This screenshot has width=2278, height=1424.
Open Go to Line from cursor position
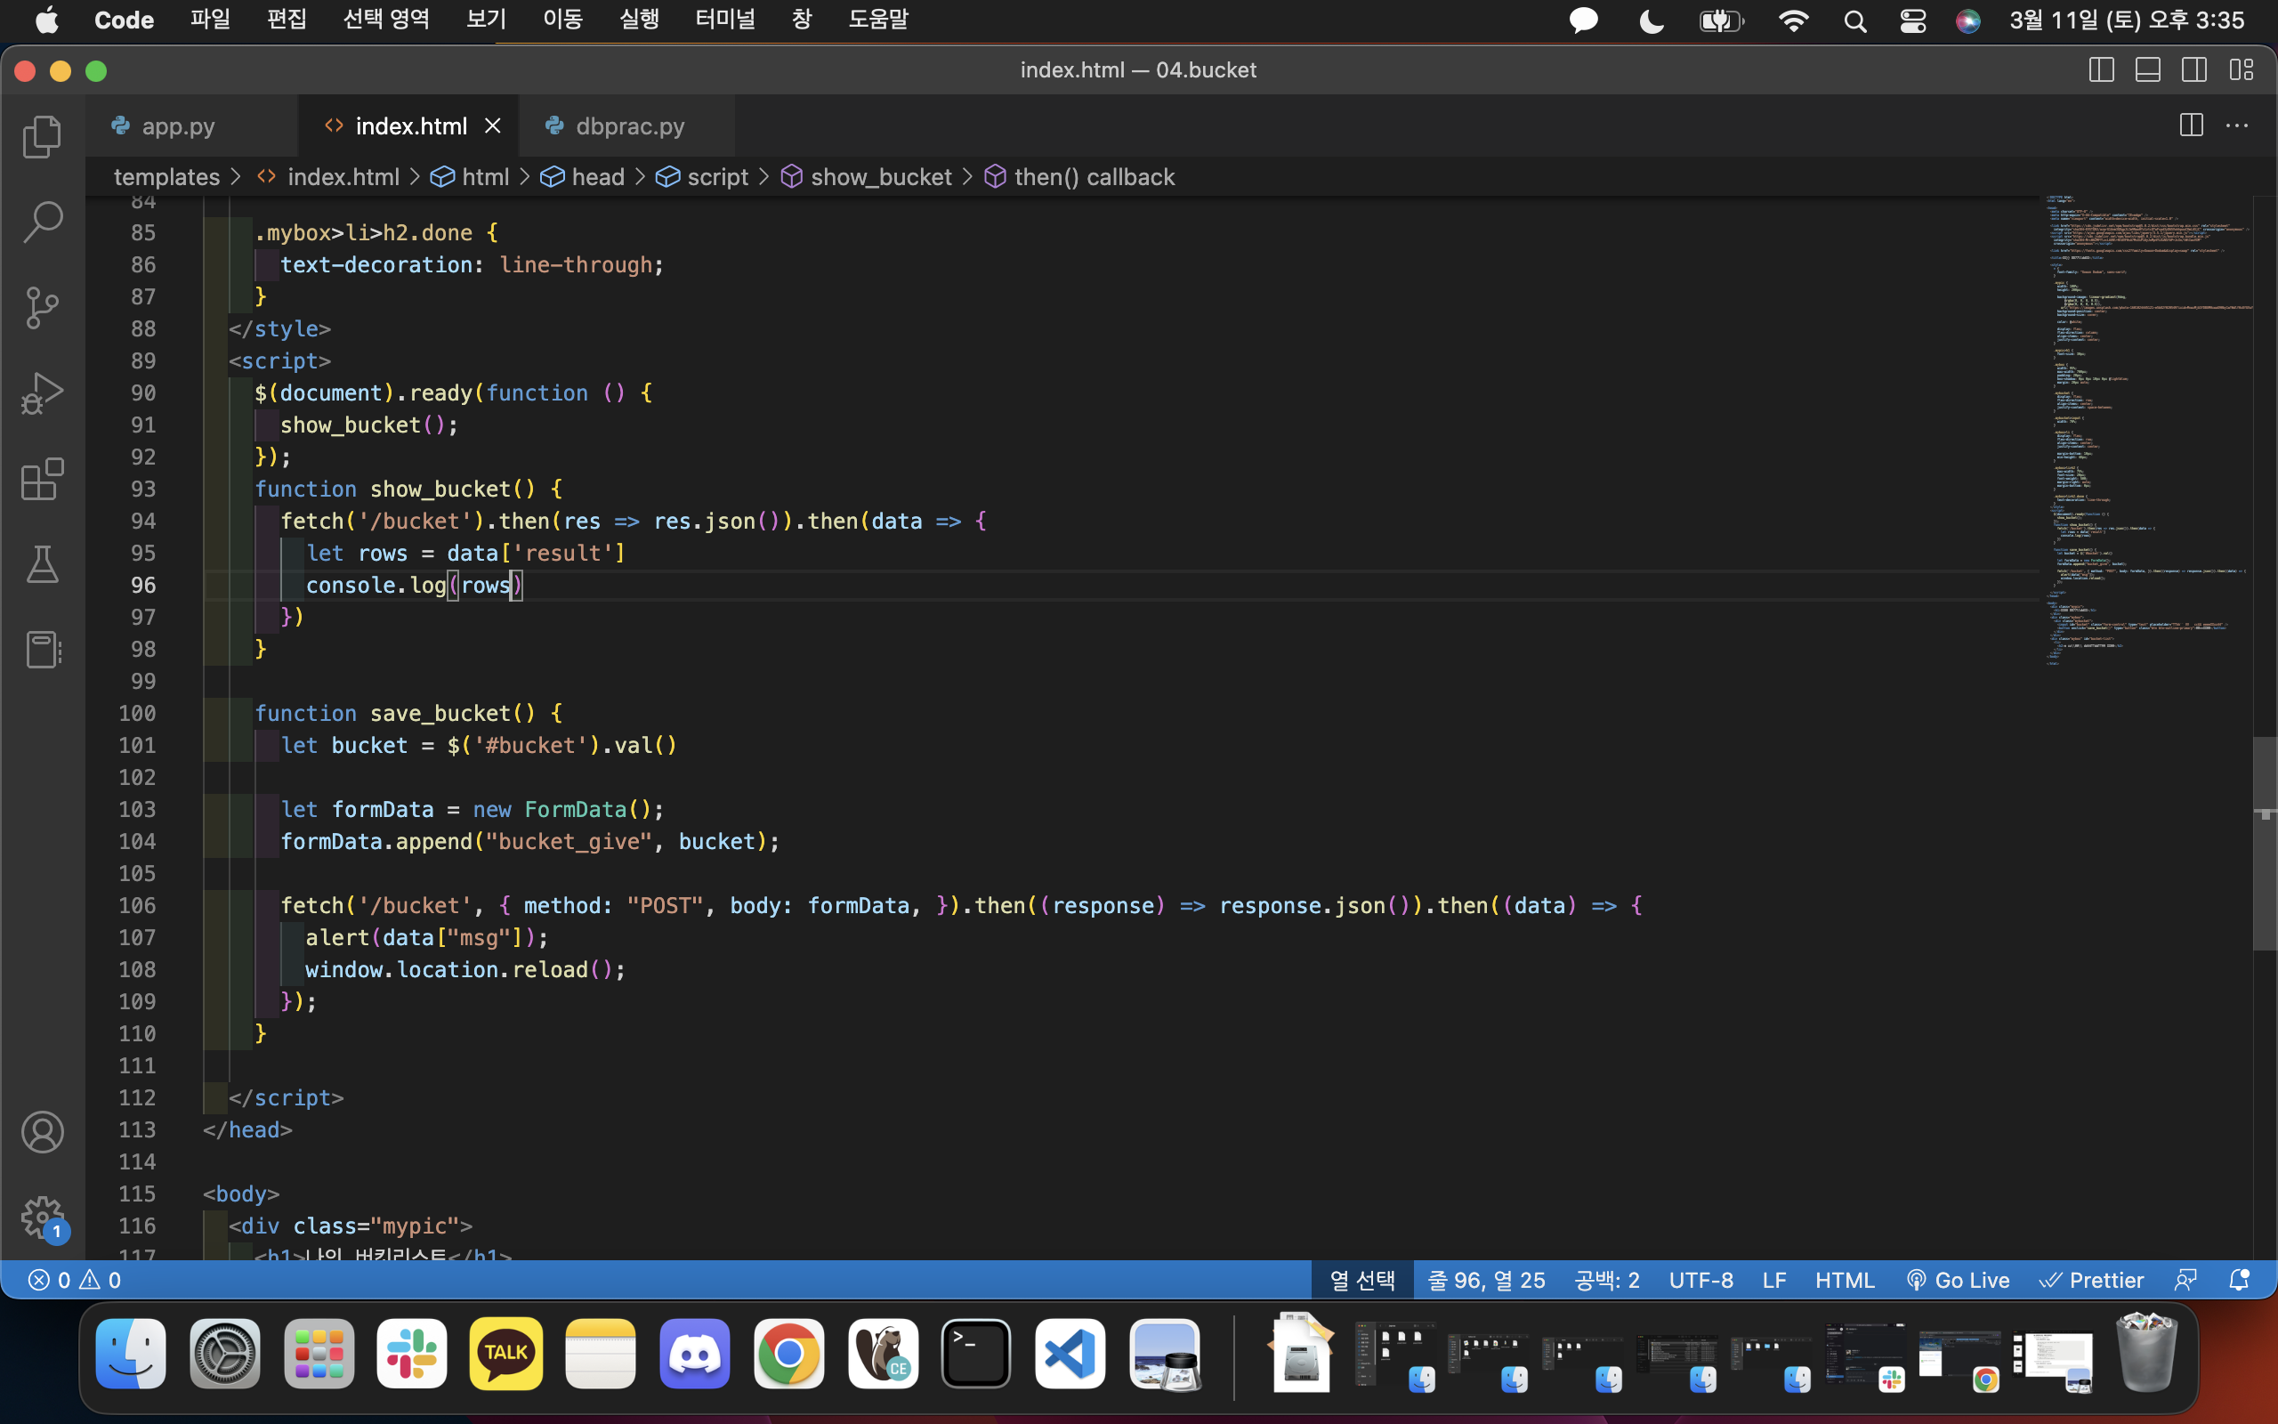[x=1486, y=1280]
